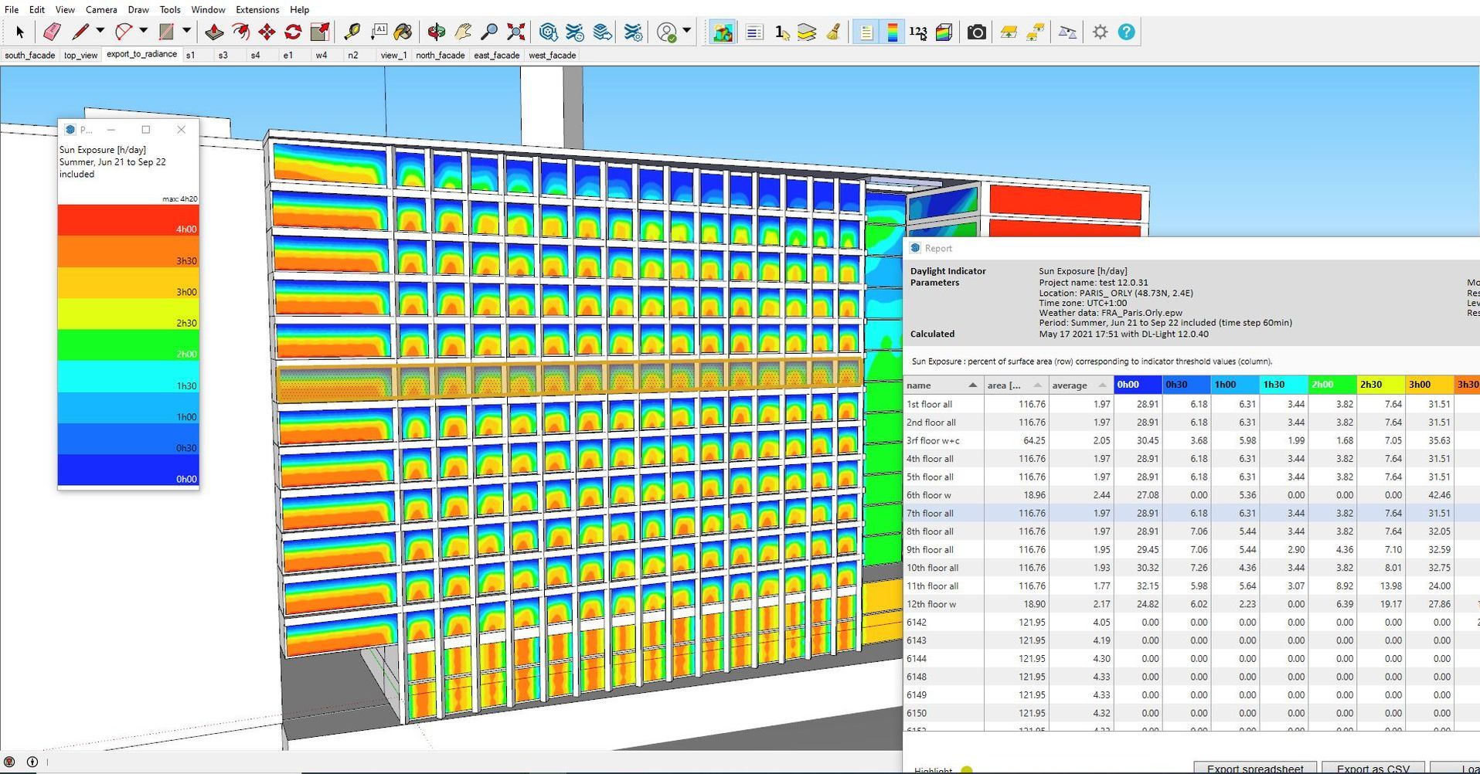This screenshot has height=774, width=1480.
Task: Select the Paint Bucket tool
Action: [403, 32]
